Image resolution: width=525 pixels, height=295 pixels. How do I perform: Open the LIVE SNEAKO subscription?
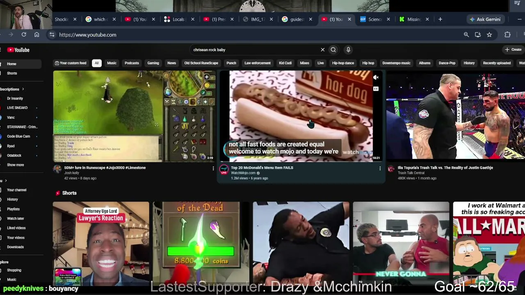[x=20, y=108]
